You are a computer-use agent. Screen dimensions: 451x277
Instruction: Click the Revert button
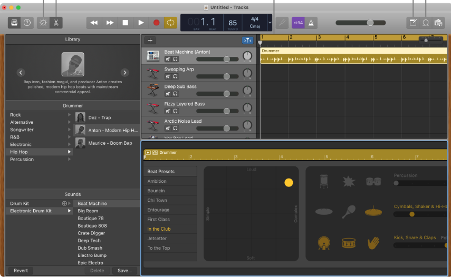click(x=21, y=270)
